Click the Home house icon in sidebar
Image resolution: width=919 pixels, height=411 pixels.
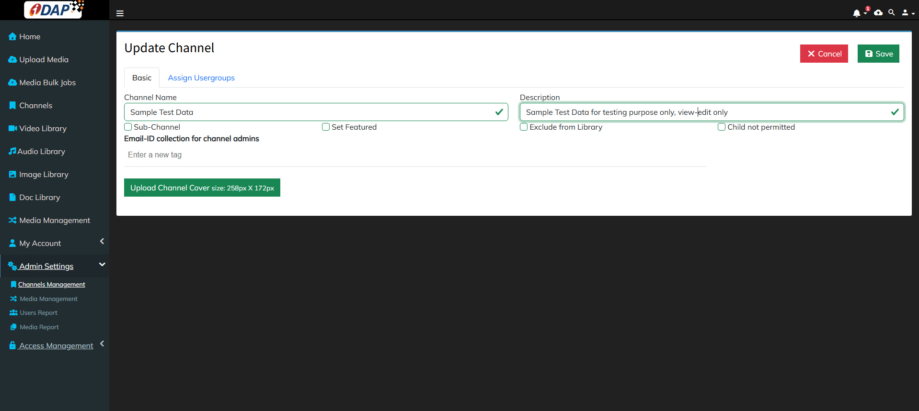pyautogui.click(x=12, y=37)
